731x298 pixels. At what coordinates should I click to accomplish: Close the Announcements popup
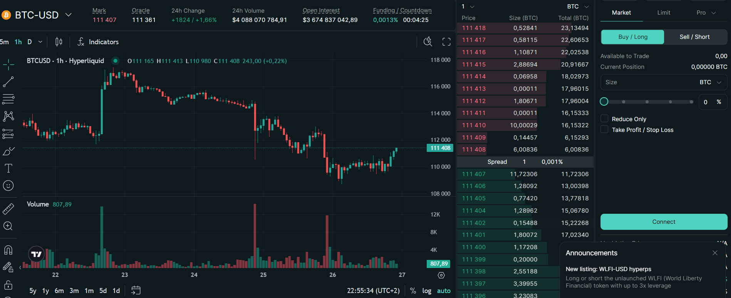(x=715, y=253)
